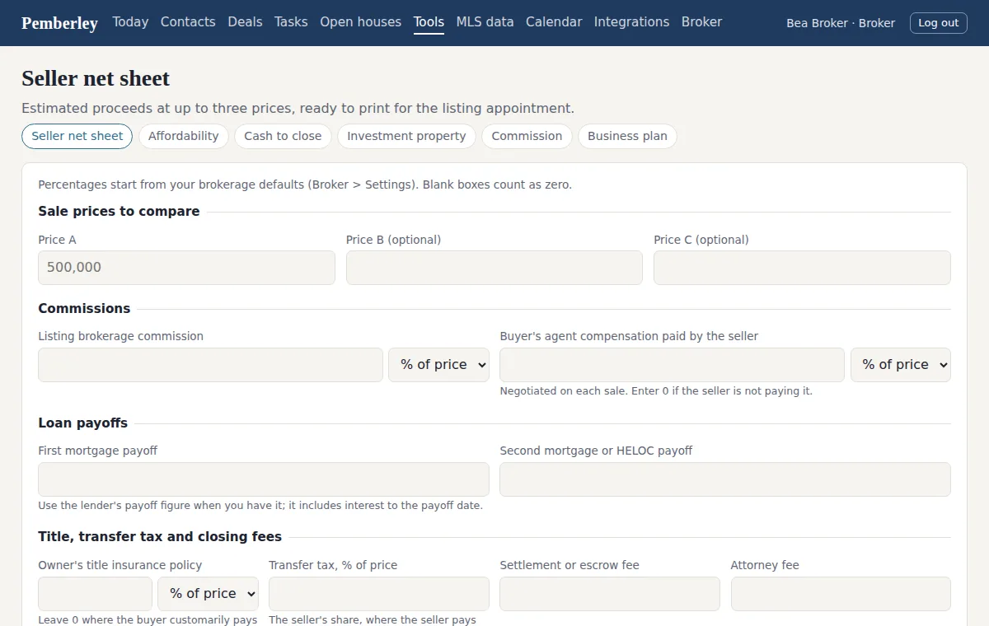Switch to the Affordability tab
The height and width of the screenshot is (626, 989).
click(x=183, y=136)
